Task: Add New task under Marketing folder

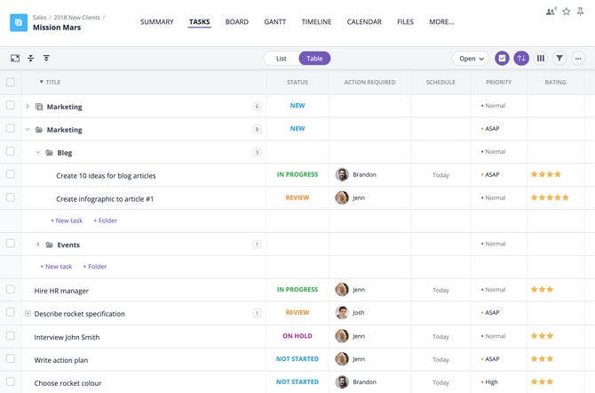Action: click(56, 267)
